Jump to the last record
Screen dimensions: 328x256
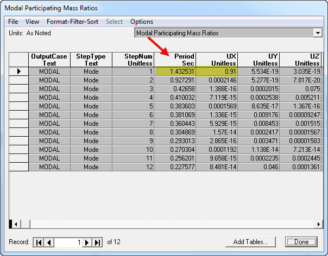point(97,242)
